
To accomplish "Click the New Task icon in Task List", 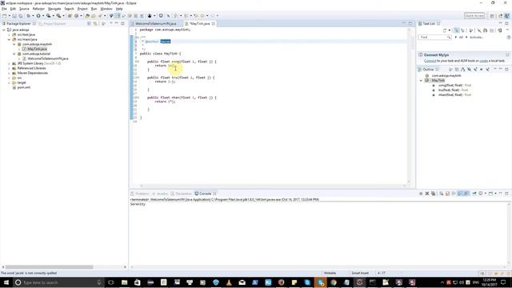I will [445, 30].
